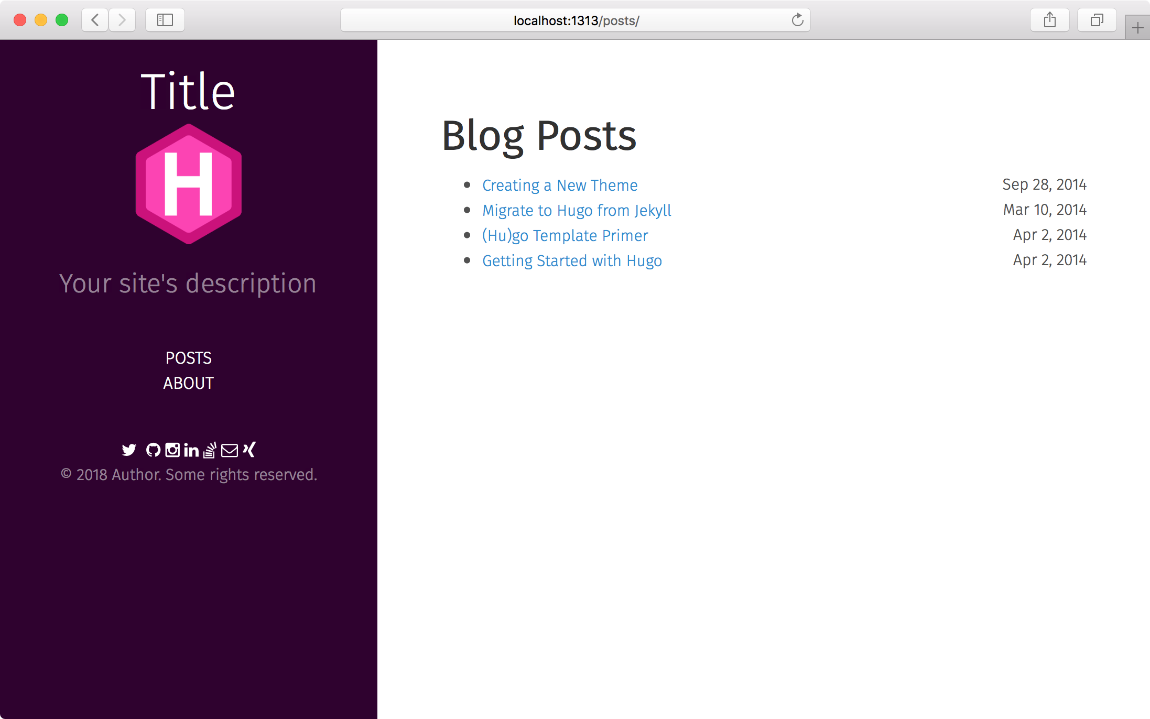Image resolution: width=1150 pixels, height=719 pixels.
Task: Click the 'Sep 28, 2014' date text
Action: [x=1044, y=184]
